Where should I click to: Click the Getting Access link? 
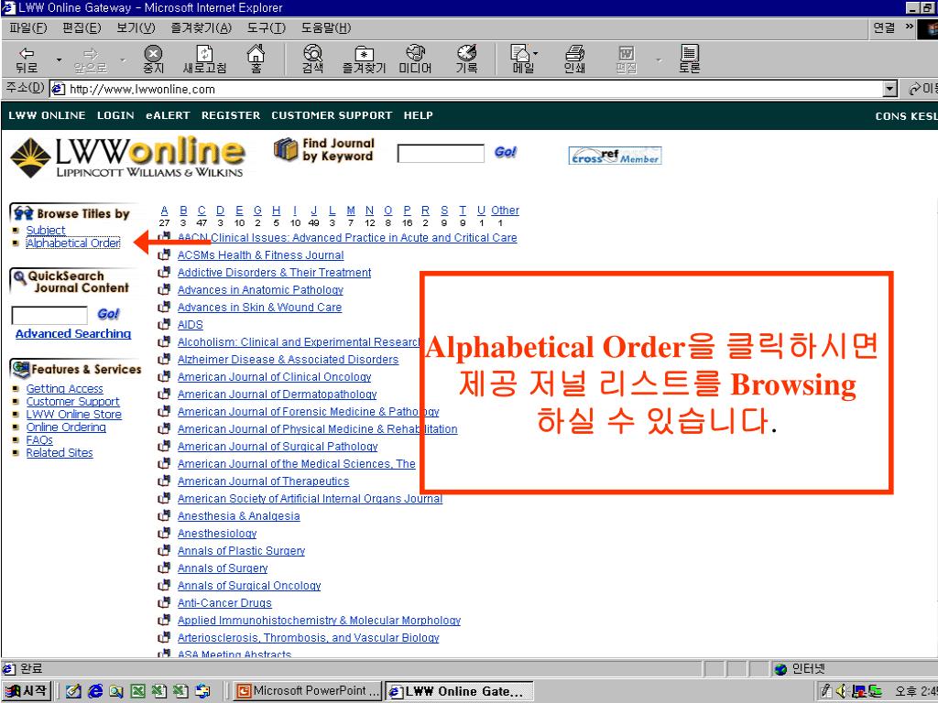click(x=65, y=388)
